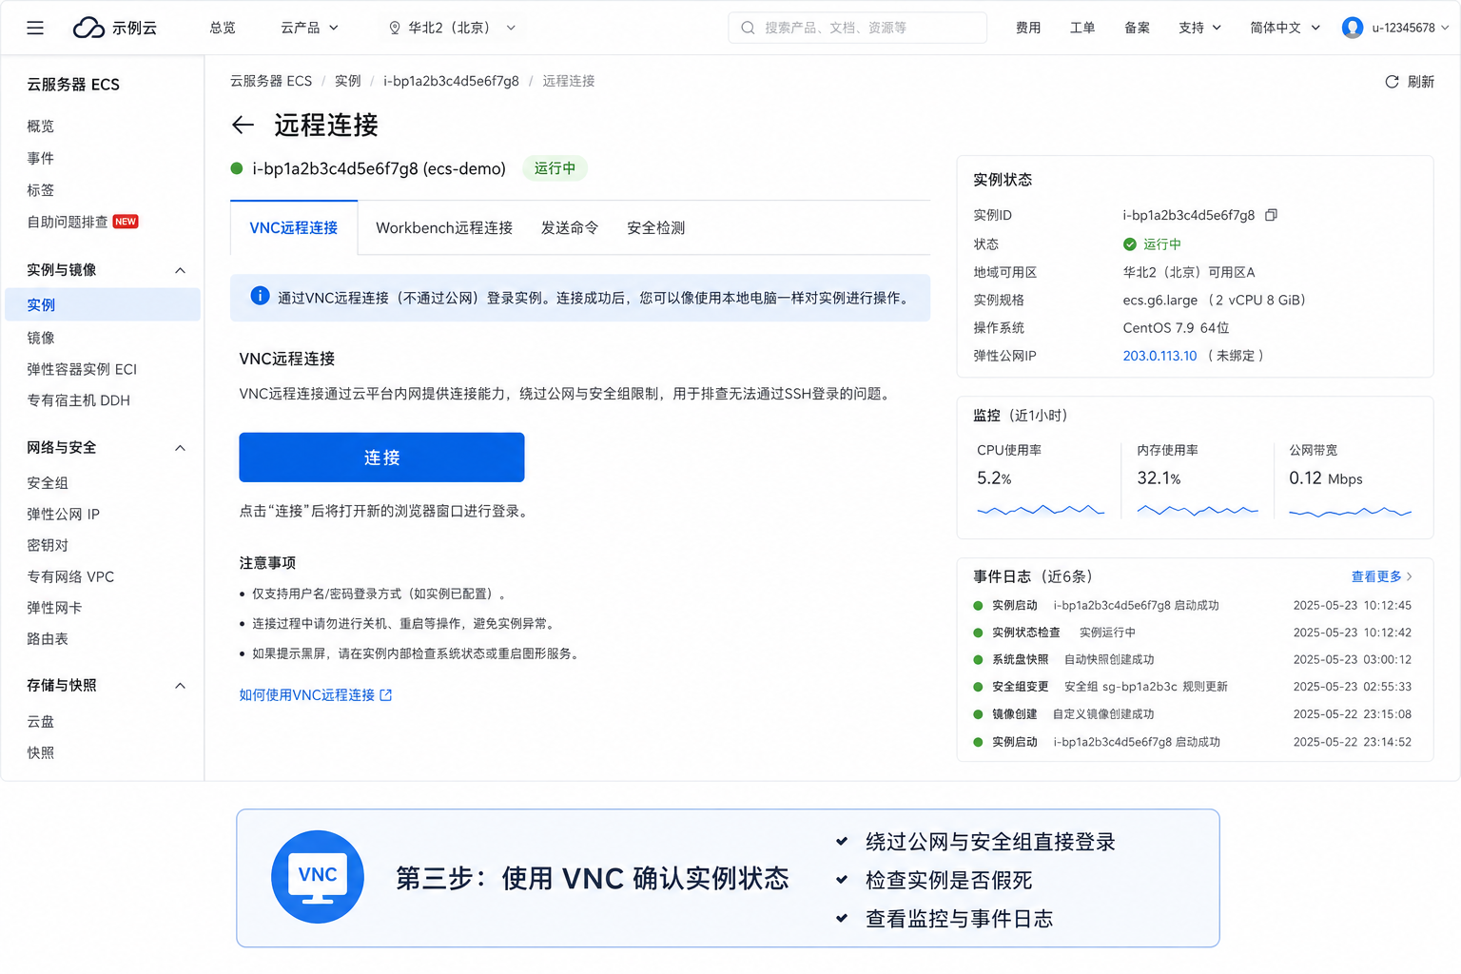Image resolution: width=1461 pixels, height=974 pixels.
Task: Open the 华北2（北京）region selector
Action: [x=452, y=28]
